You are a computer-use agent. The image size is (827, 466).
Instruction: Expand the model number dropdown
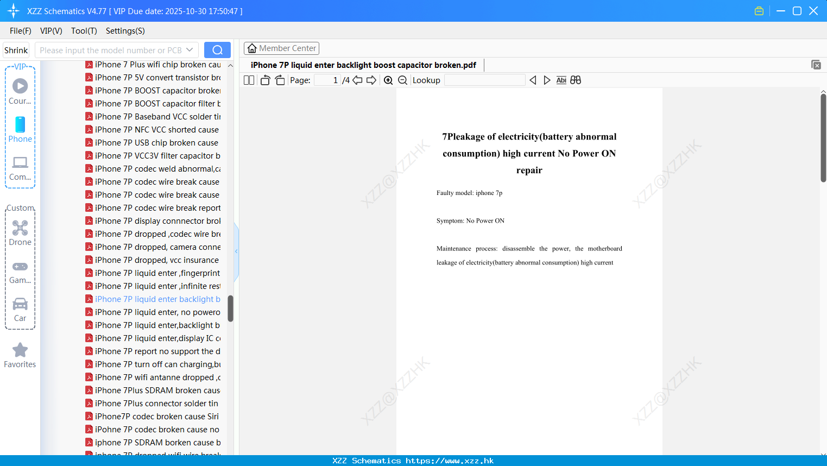point(190,50)
